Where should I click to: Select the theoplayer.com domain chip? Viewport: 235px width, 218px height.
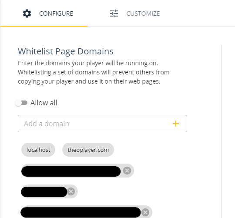88,150
